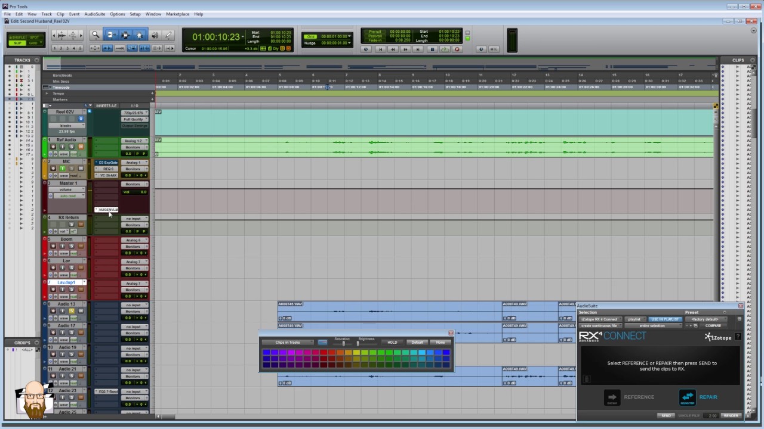Open the File menu
Screen dimensions: 764x429
pyautogui.click(x=7, y=14)
